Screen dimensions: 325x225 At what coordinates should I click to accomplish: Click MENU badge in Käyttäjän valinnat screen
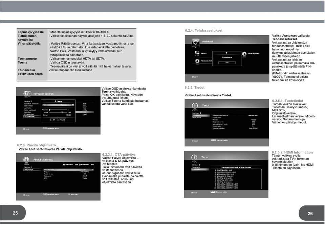45,128
